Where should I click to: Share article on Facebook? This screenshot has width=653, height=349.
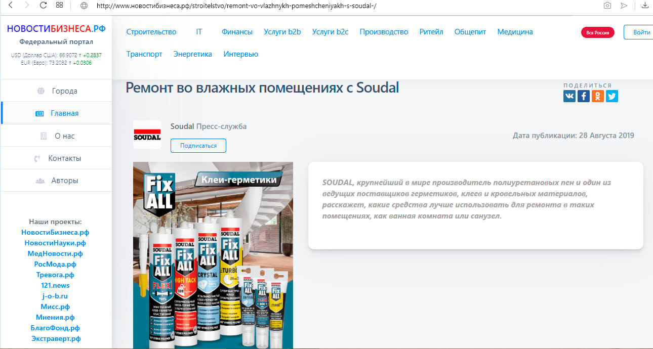click(x=584, y=96)
